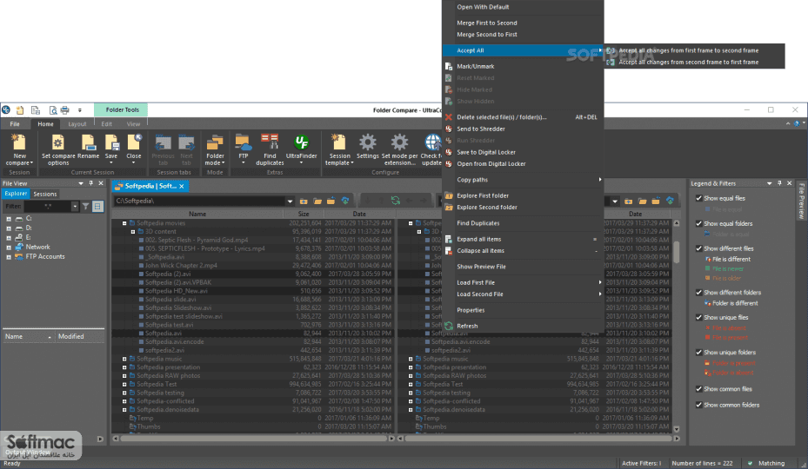808x469 pixels.
Task: Launch Find duplicates from ribbon
Action: pos(270,149)
